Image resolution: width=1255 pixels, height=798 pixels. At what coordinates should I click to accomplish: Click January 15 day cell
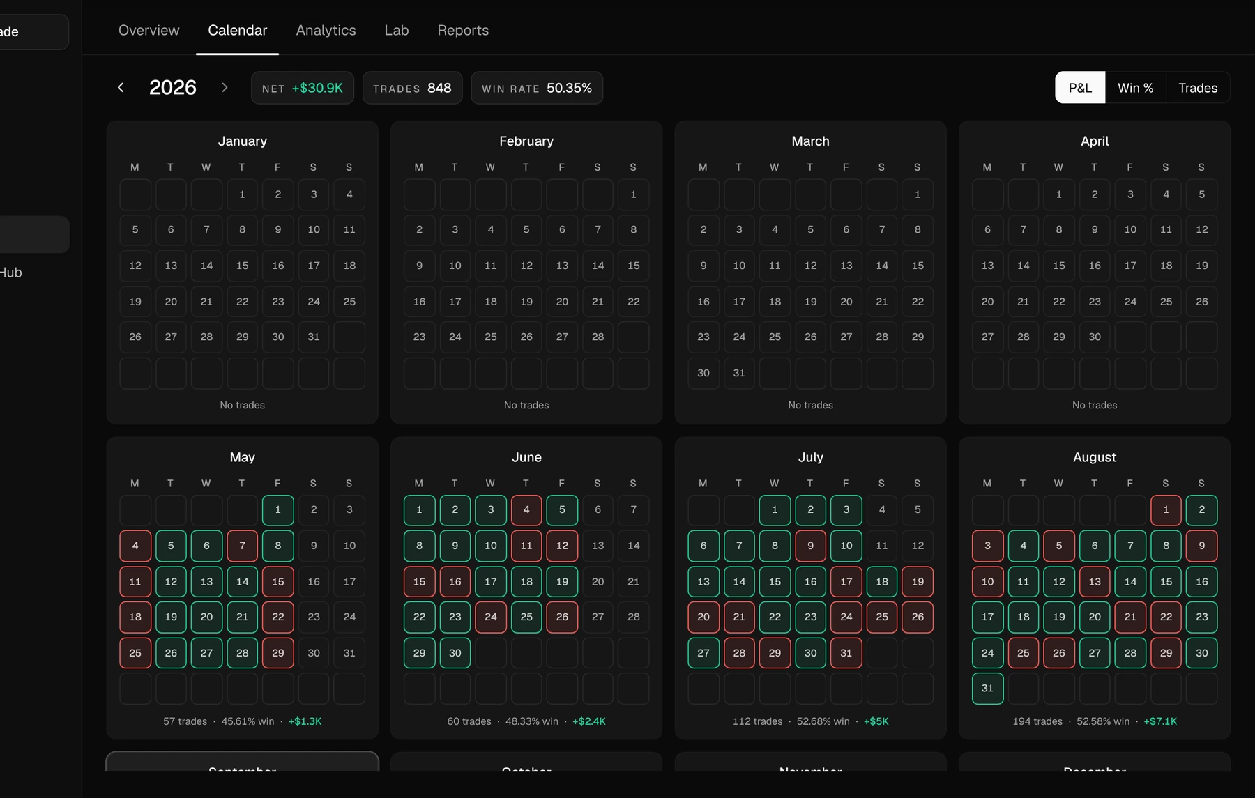coord(242,266)
